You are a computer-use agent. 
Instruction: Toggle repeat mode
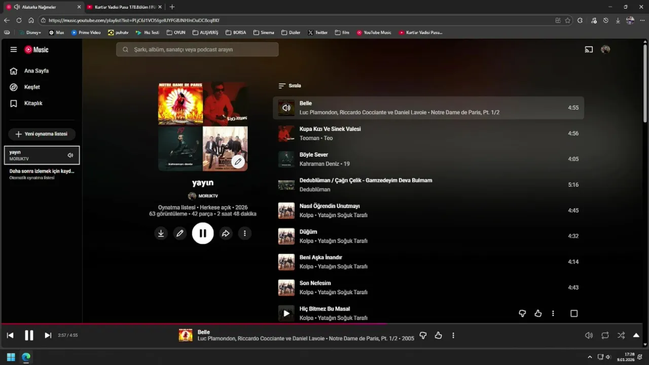605,335
